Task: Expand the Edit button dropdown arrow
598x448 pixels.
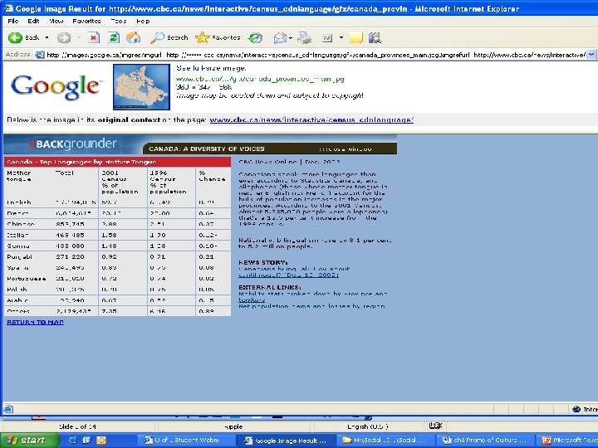Action: pos(341,37)
